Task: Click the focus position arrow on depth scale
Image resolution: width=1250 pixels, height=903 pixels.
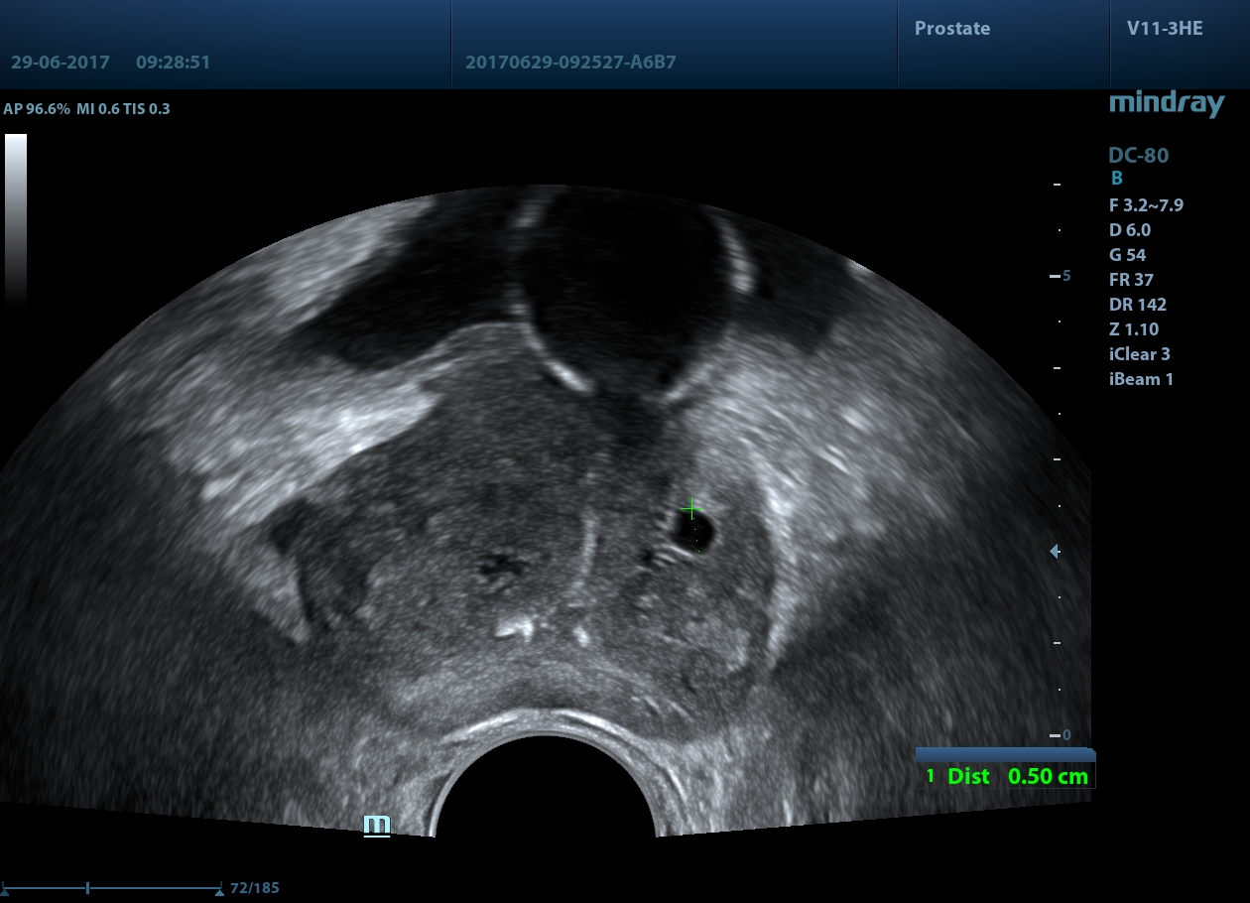Action: 1056,552
